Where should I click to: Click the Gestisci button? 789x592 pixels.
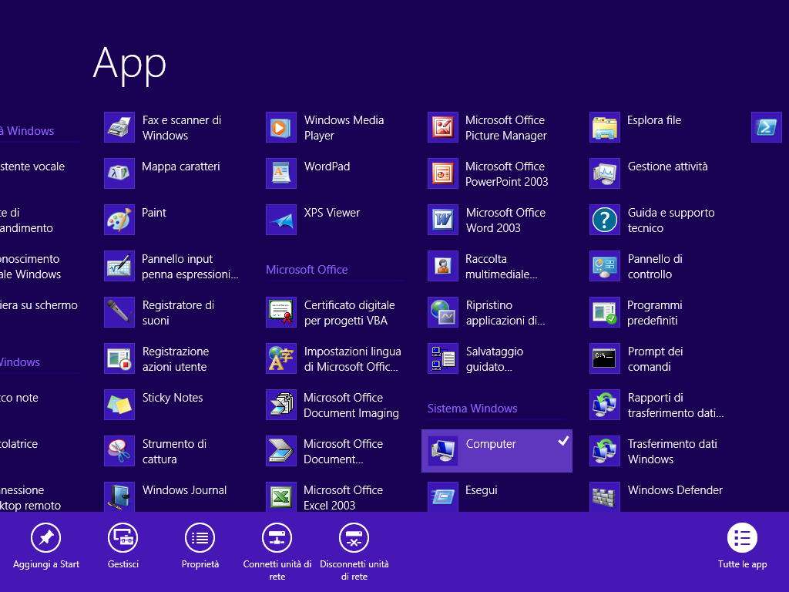[x=123, y=547]
